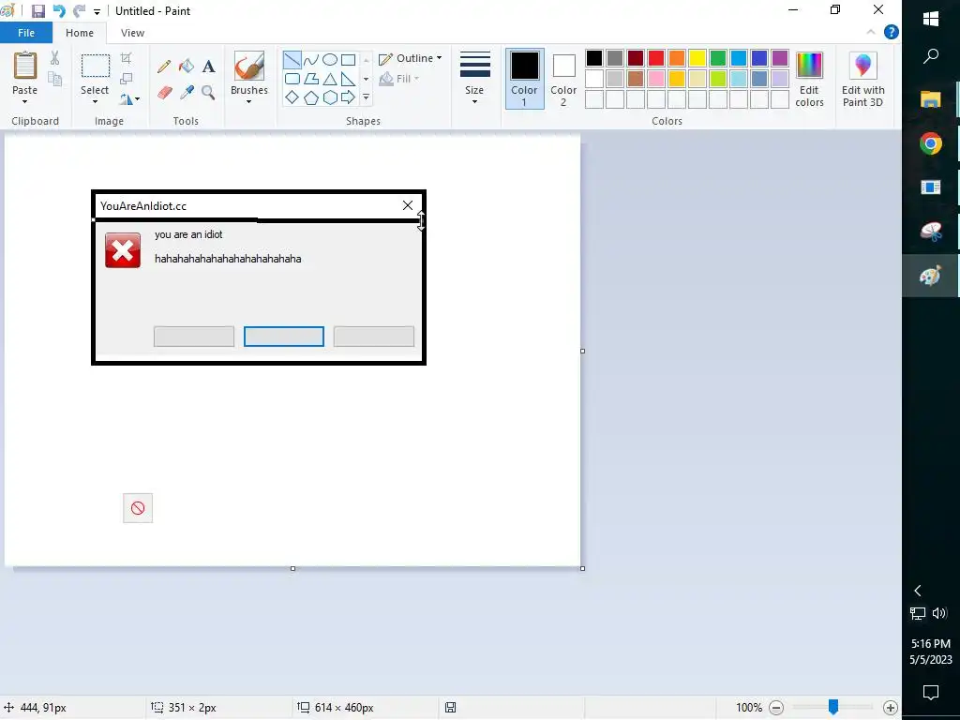Click the Resize icon in Image group
The width and height of the screenshot is (960, 720).
coord(127,79)
